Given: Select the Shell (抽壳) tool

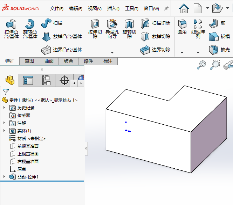Looking at the screenshot, I should (x=219, y=50).
